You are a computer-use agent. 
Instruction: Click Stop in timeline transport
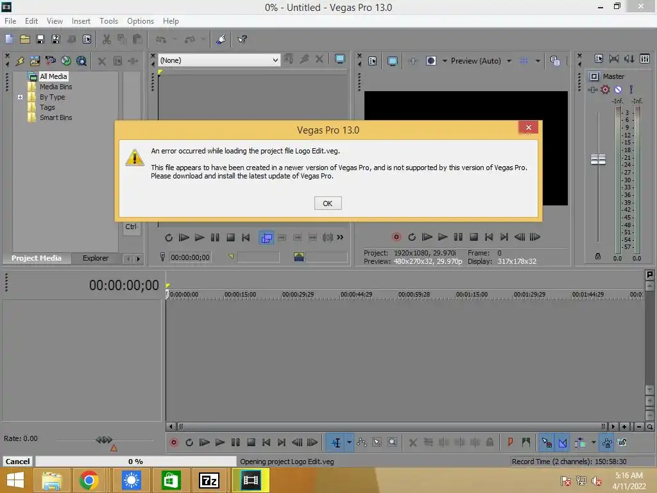coord(251,442)
